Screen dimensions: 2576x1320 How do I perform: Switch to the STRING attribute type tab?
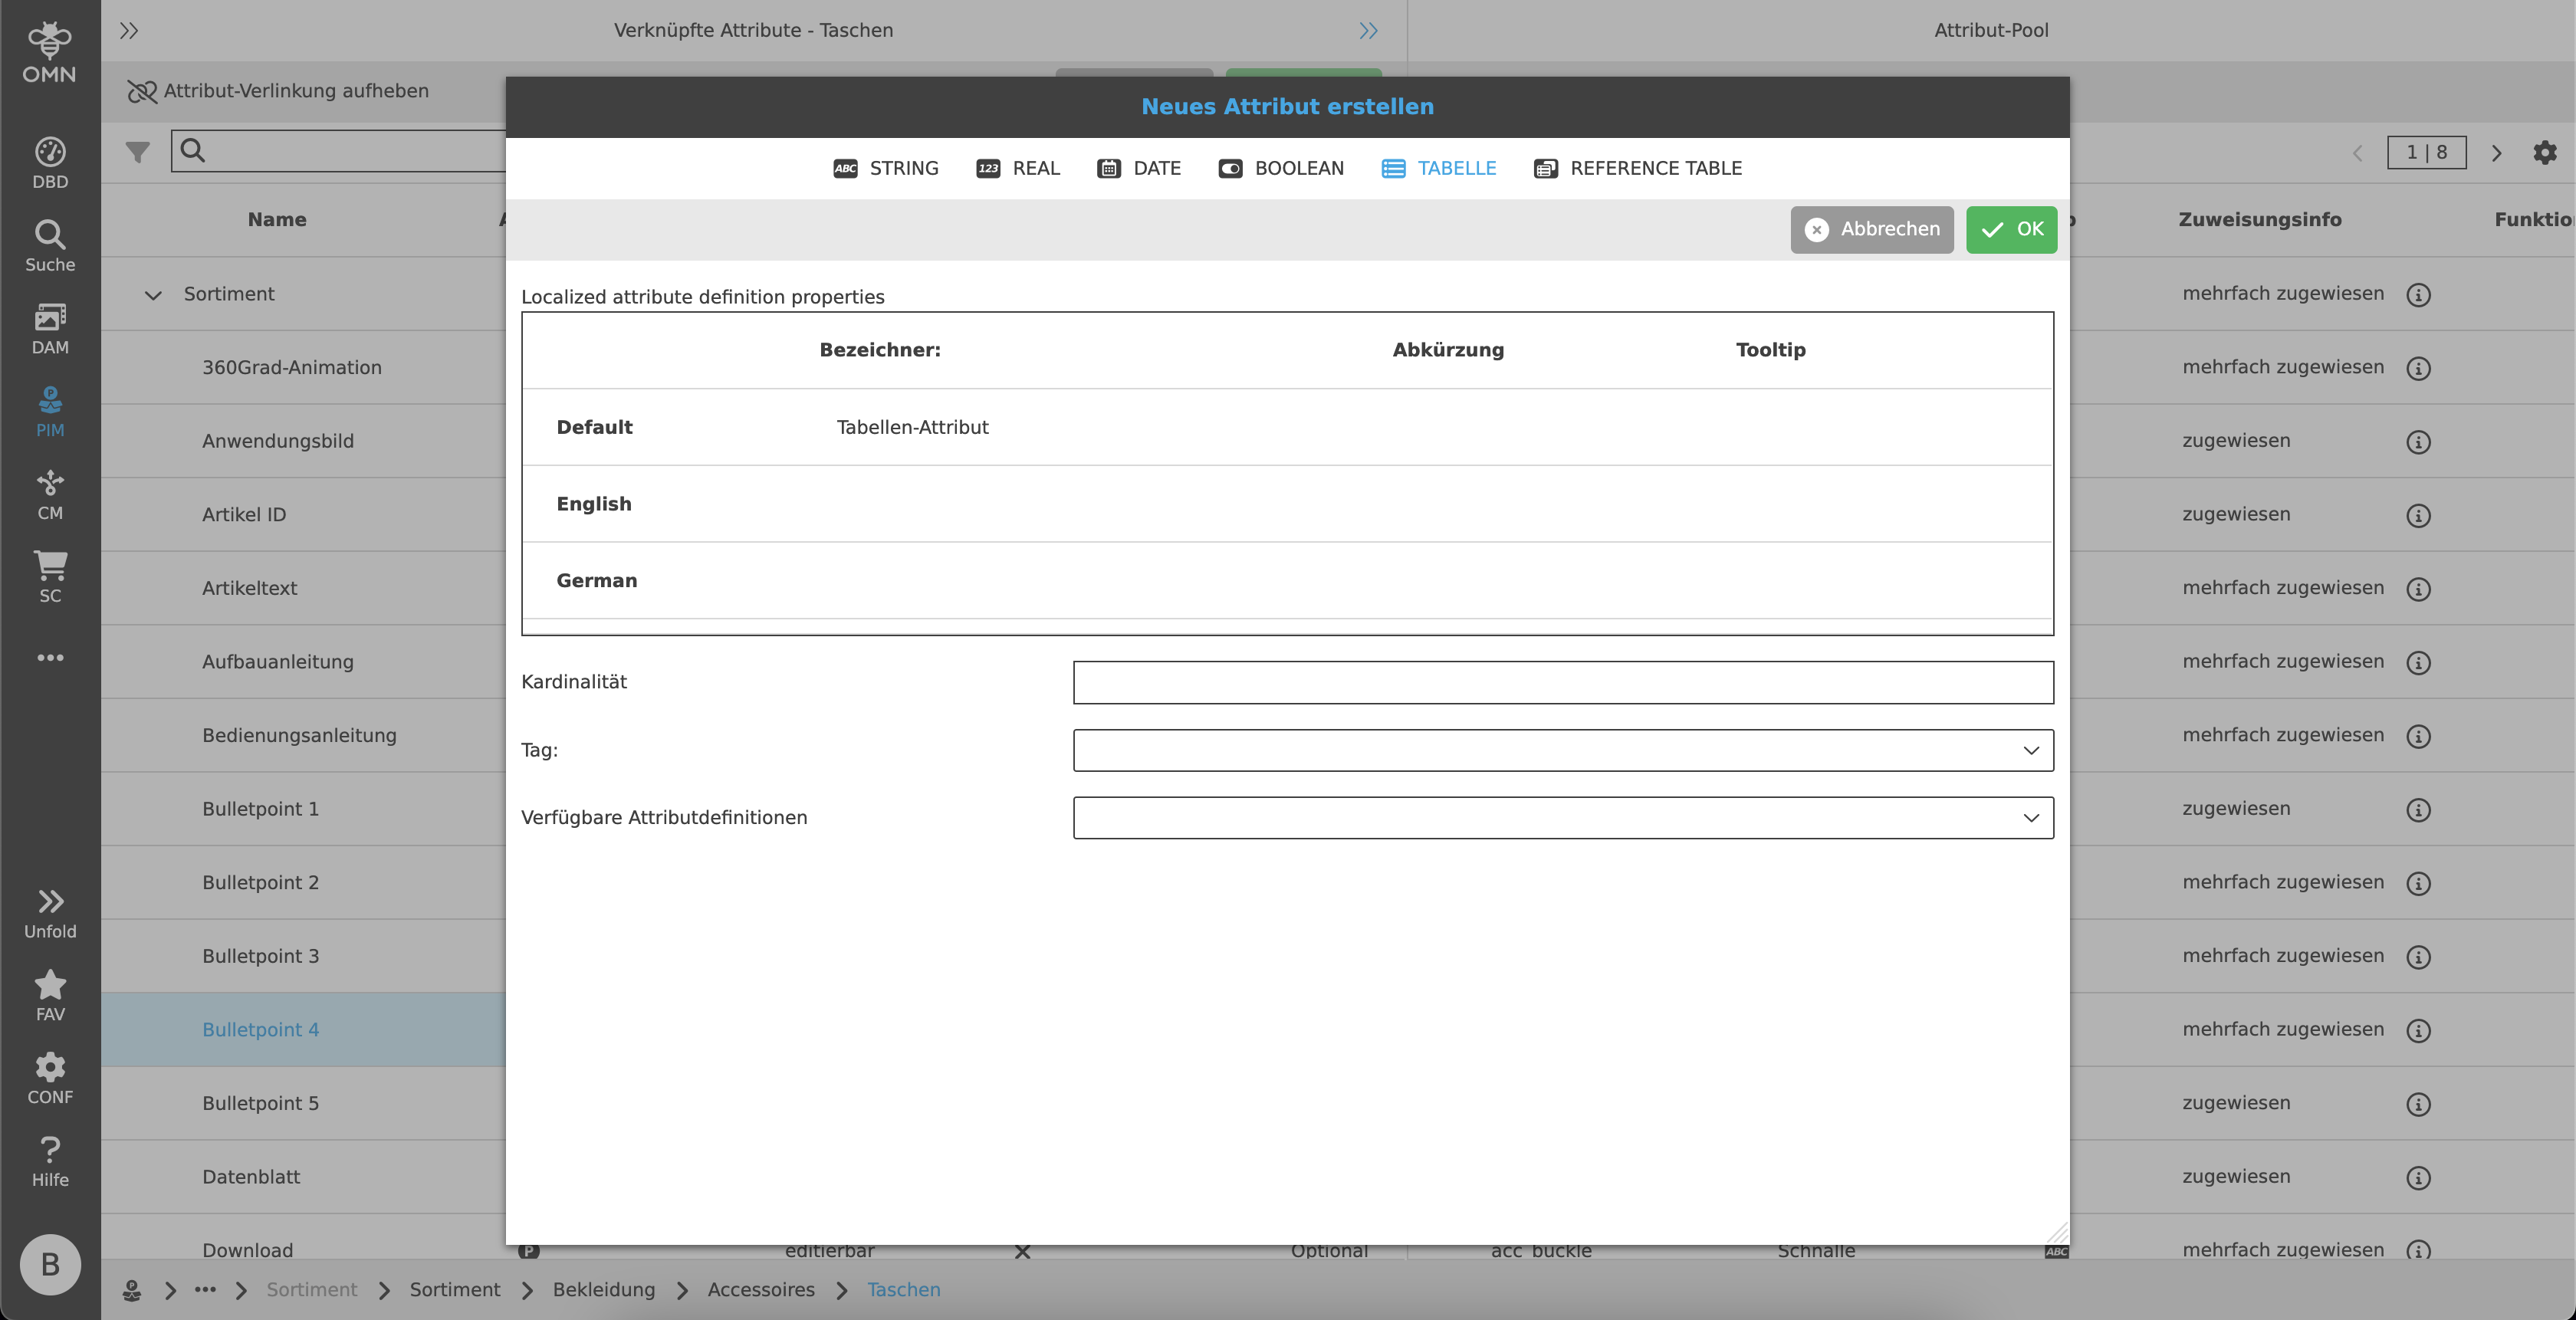(886, 168)
